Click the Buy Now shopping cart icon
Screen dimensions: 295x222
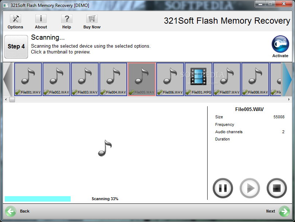[x=92, y=19]
